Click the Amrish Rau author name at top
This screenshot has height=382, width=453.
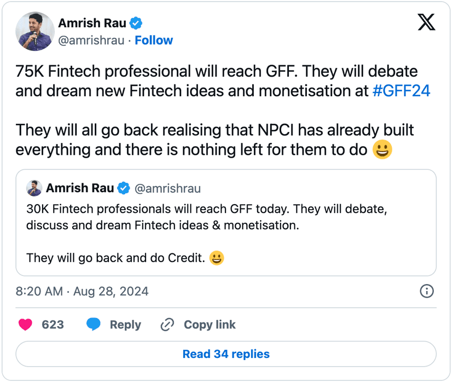pos(92,23)
